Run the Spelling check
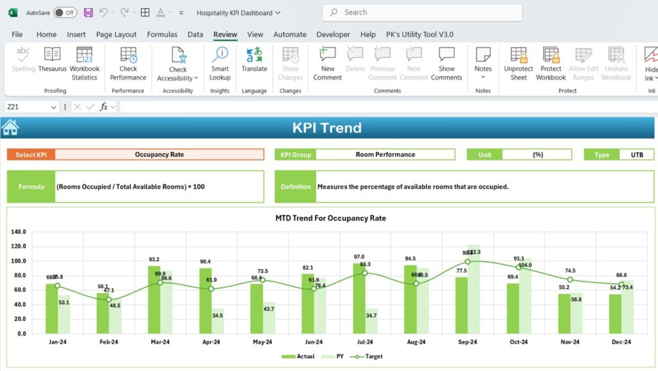The width and height of the screenshot is (658, 371). click(x=23, y=60)
